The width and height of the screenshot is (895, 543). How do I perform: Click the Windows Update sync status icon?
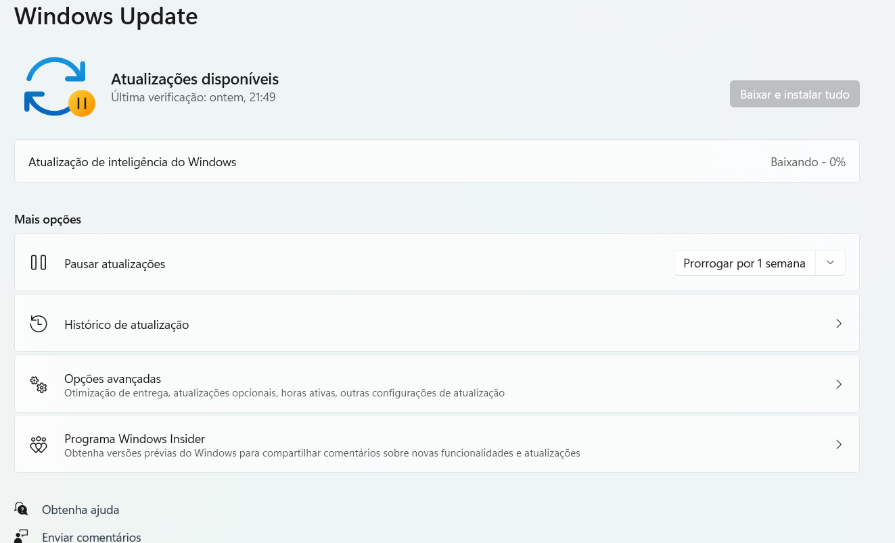(59, 86)
